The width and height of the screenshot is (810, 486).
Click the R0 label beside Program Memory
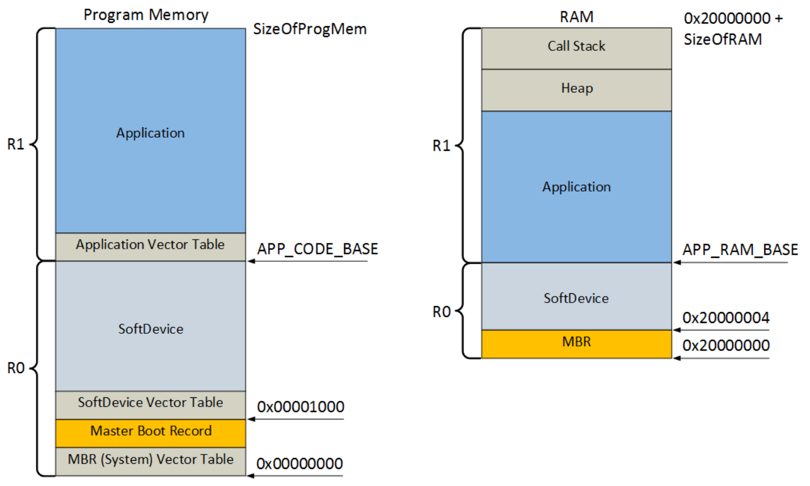point(15,369)
